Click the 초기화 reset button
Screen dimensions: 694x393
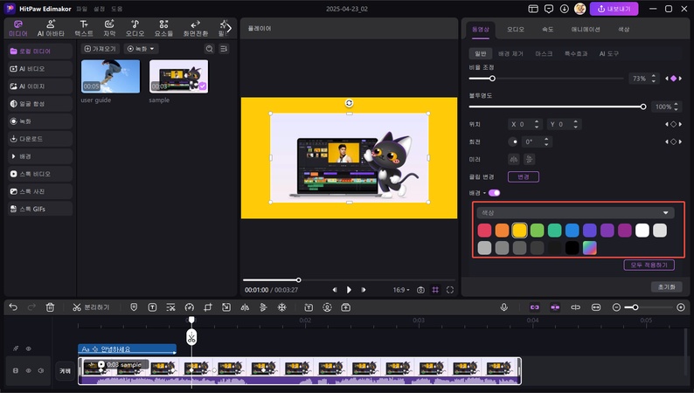667,287
